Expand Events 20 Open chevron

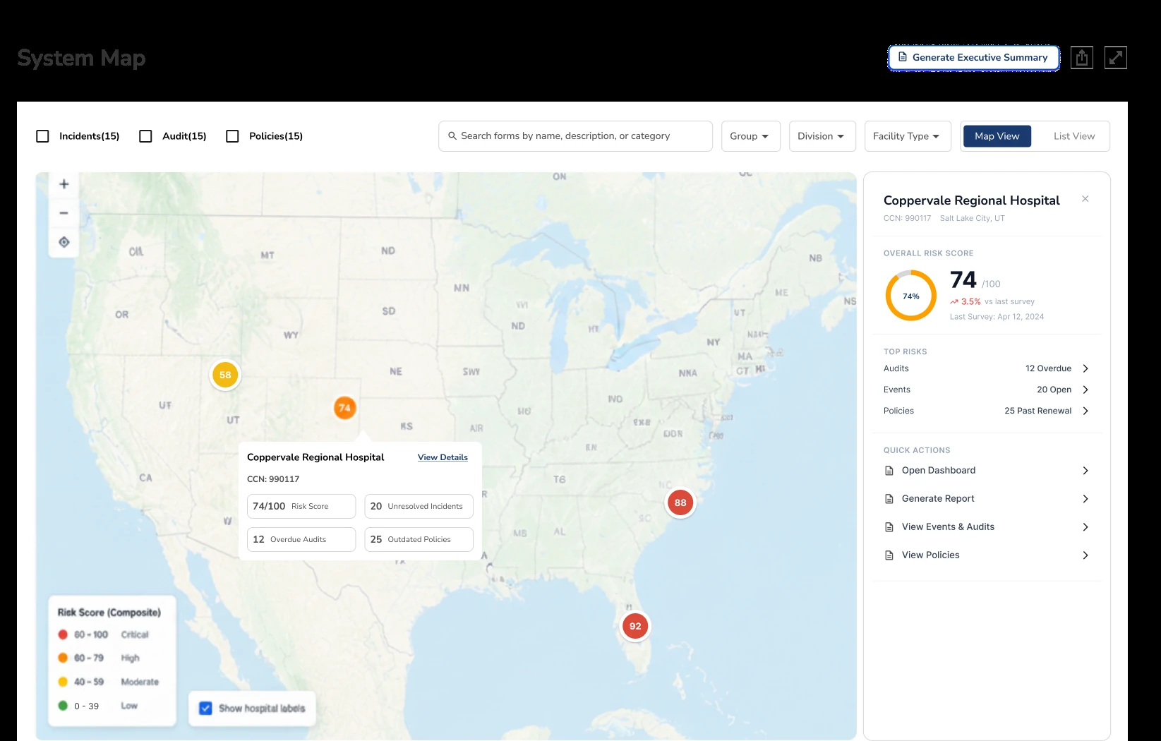(x=1085, y=390)
